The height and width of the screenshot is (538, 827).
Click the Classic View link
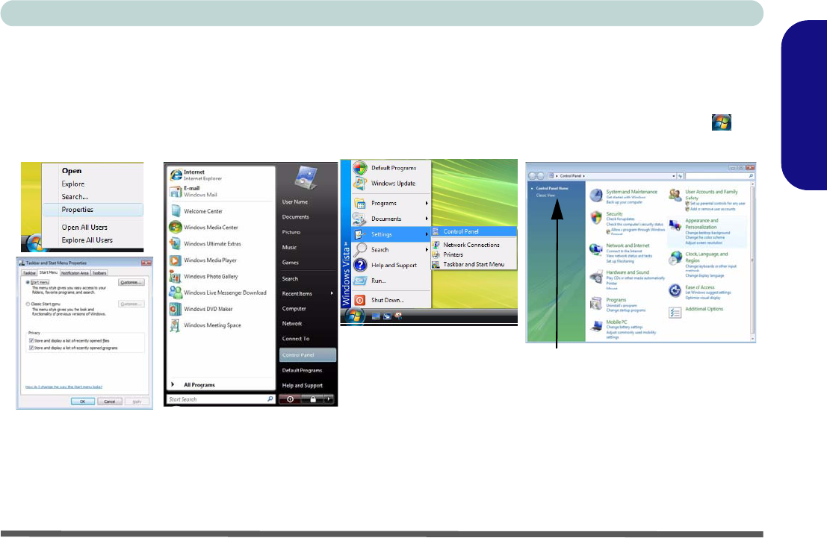545,195
